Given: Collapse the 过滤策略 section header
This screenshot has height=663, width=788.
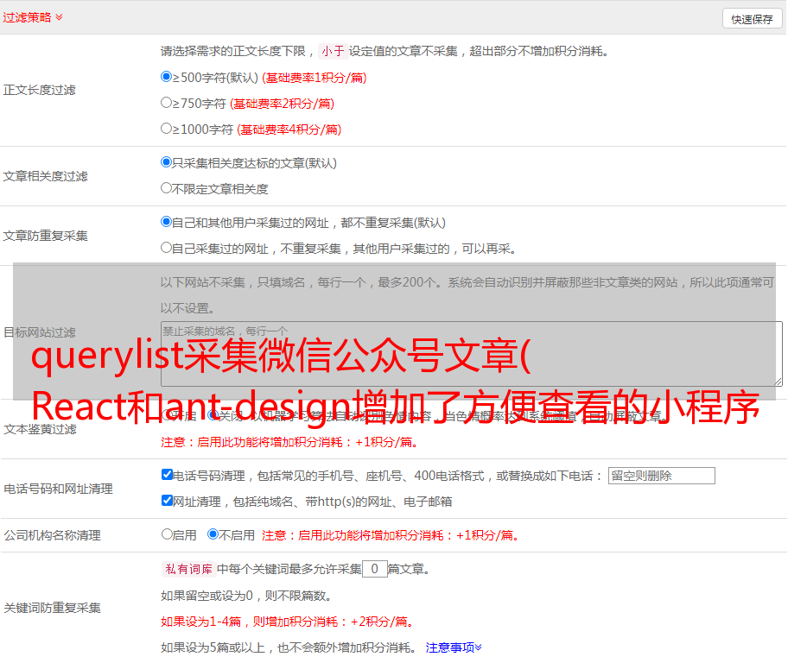Looking at the screenshot, I should click(x=33, y=17).
